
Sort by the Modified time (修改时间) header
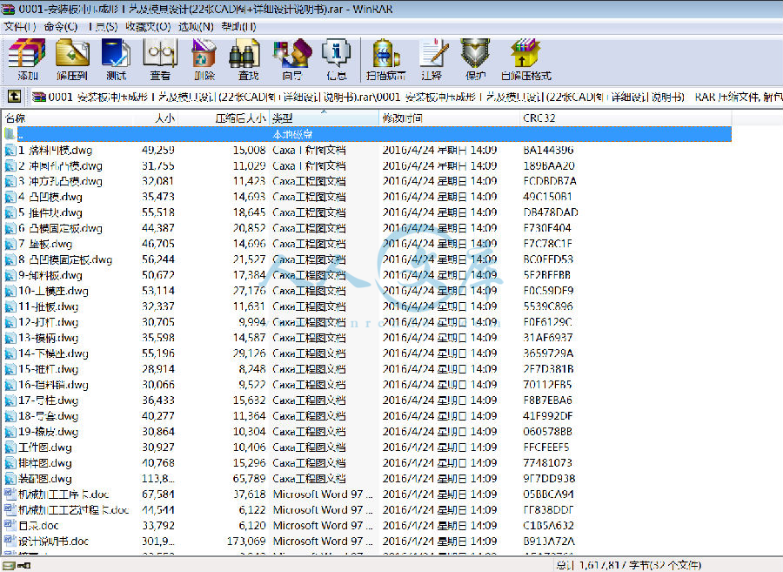[x=450, y=118]
